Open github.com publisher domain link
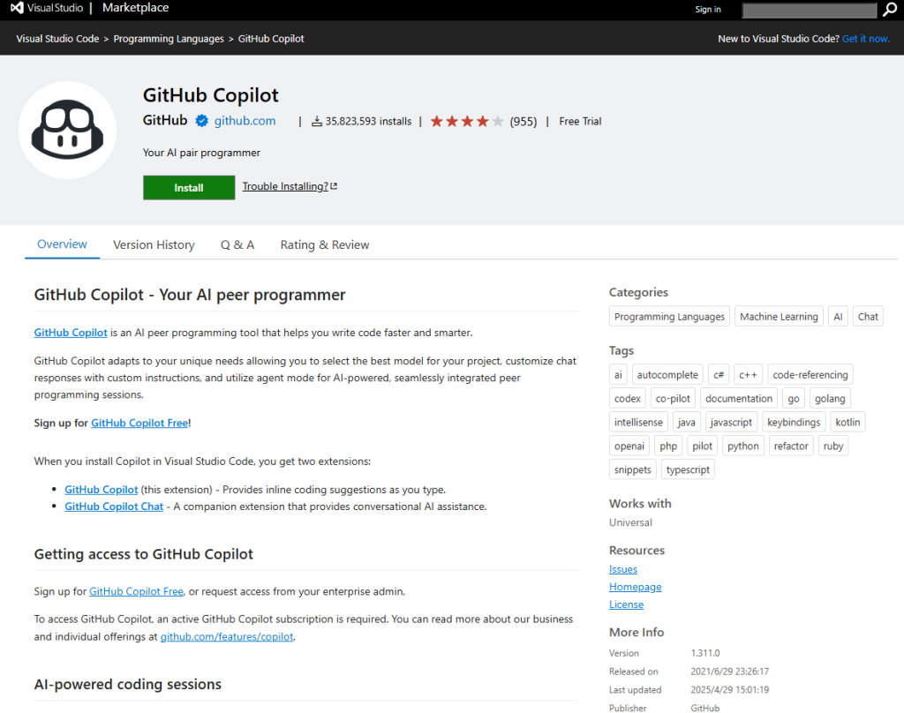This screenshot has width=904, height=713. coord(245,121)
